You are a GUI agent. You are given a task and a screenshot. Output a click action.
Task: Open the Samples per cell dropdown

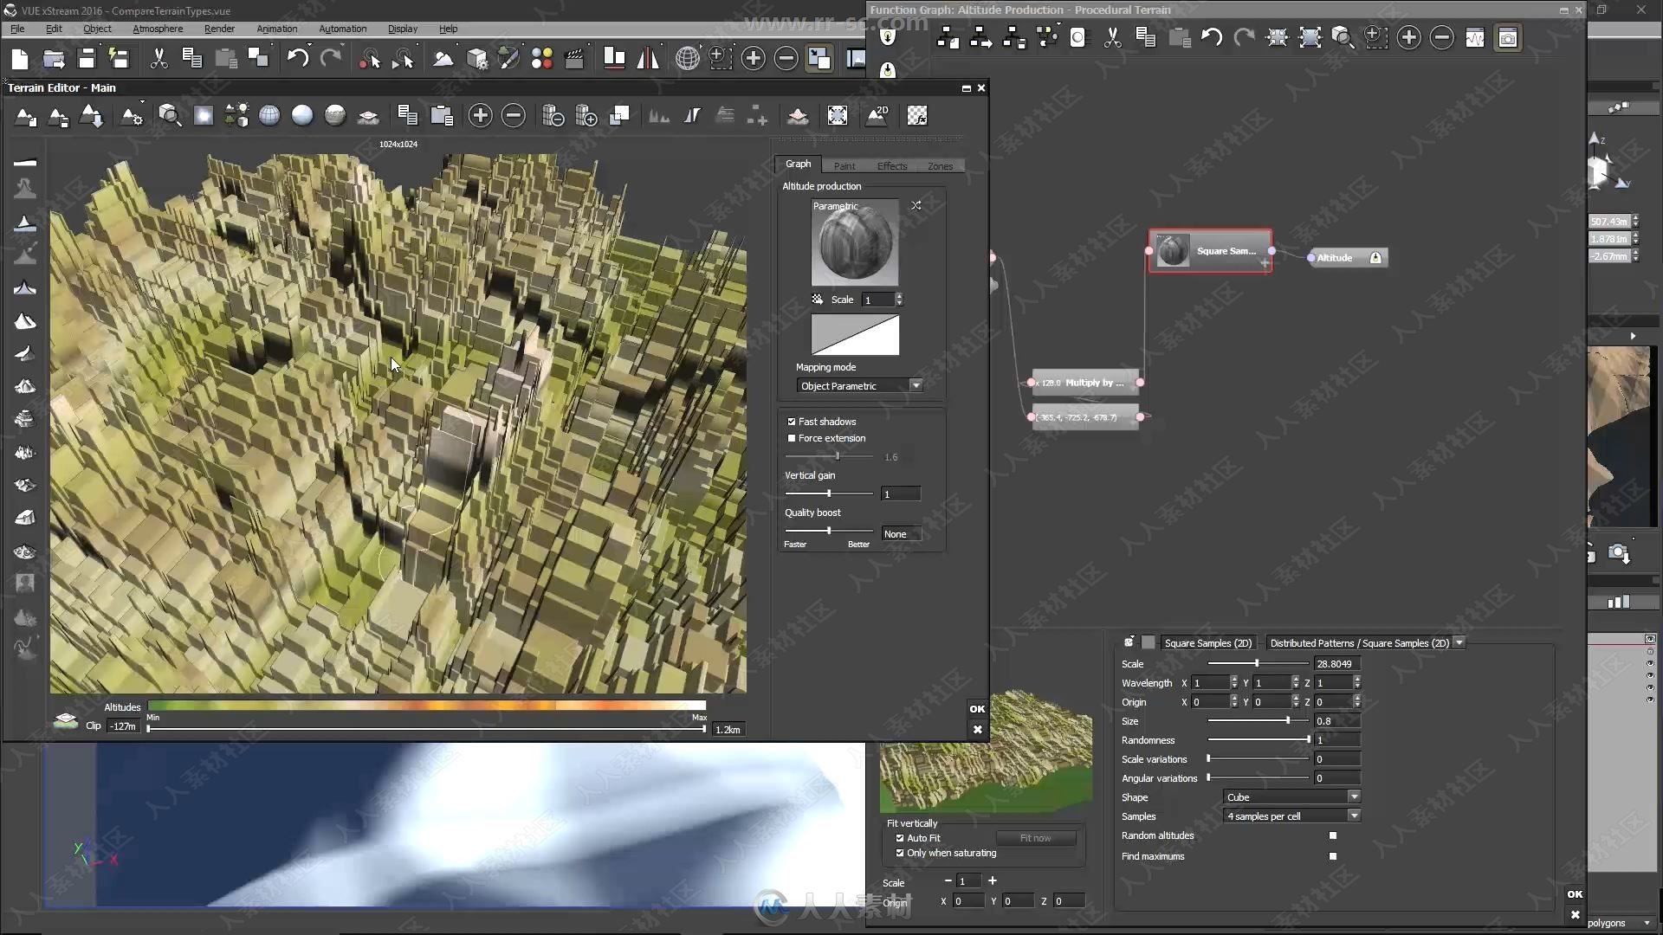[1356, 816]
